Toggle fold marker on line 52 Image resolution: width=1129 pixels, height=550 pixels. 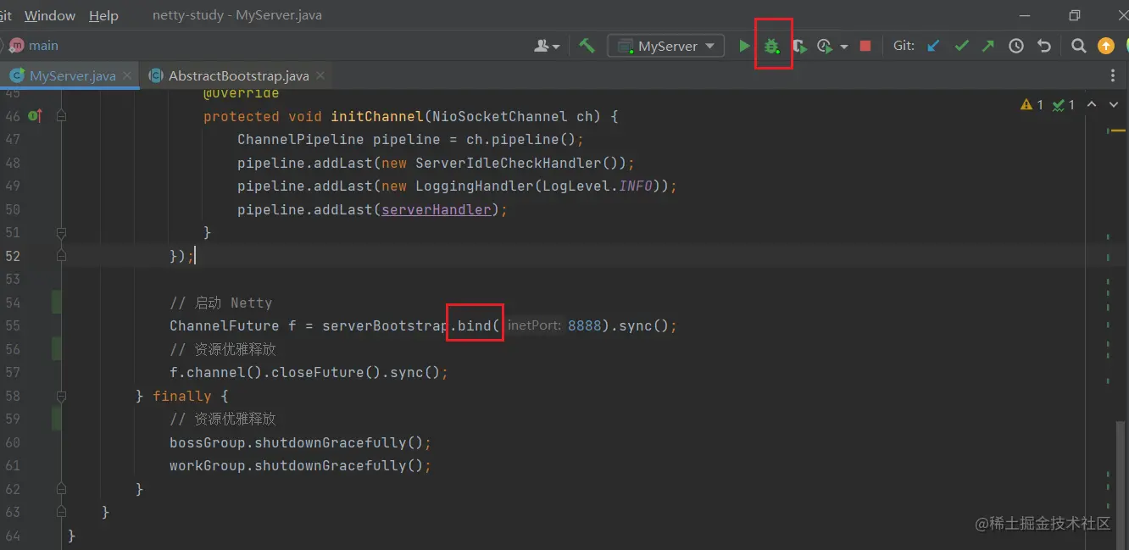61,255
